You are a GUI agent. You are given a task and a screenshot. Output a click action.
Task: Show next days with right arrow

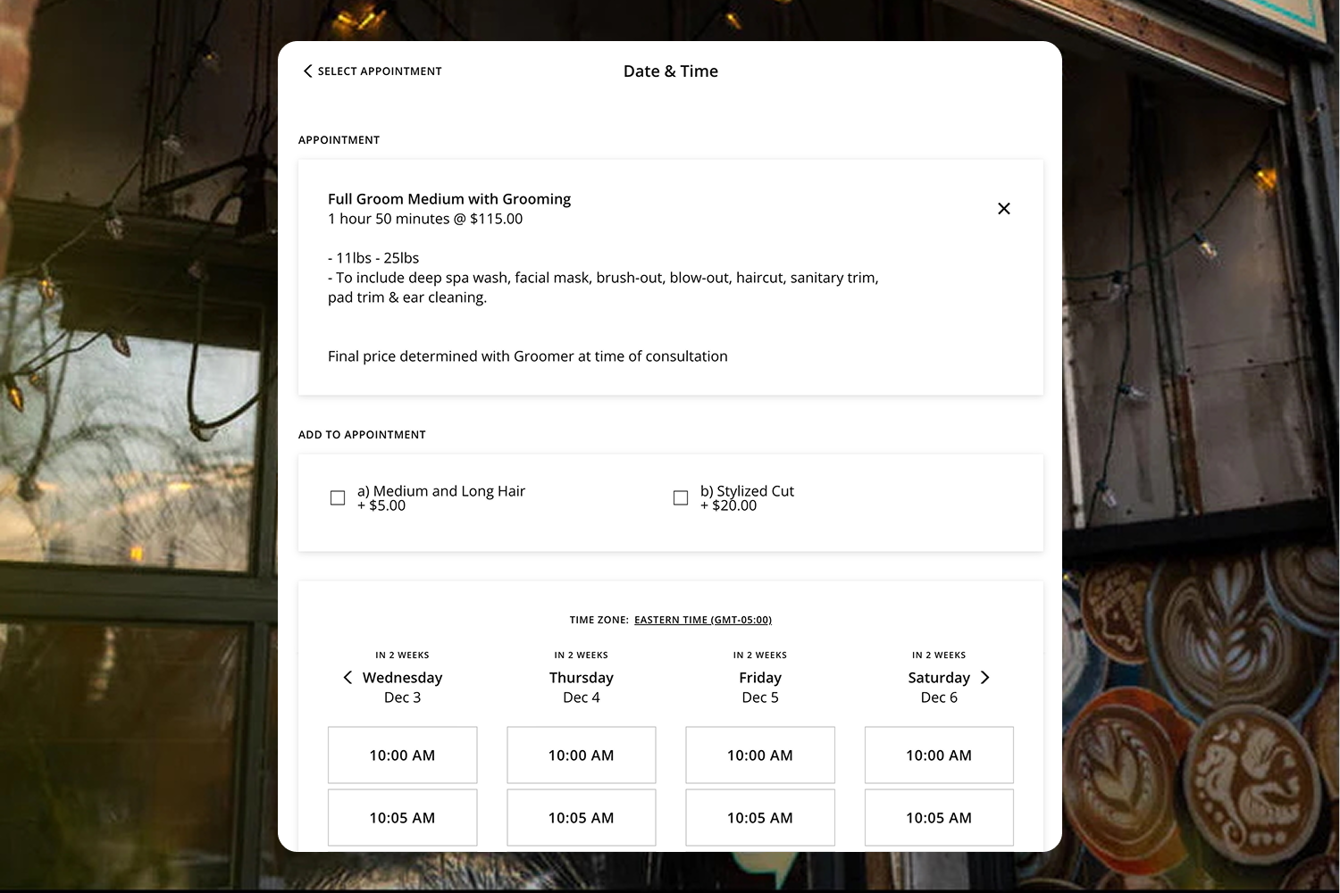(985, 678)
